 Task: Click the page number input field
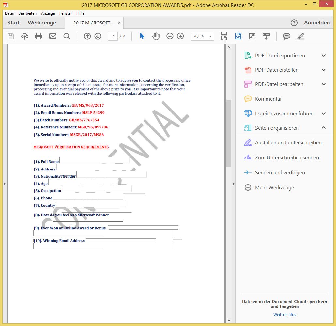click(x=113, y=36)
